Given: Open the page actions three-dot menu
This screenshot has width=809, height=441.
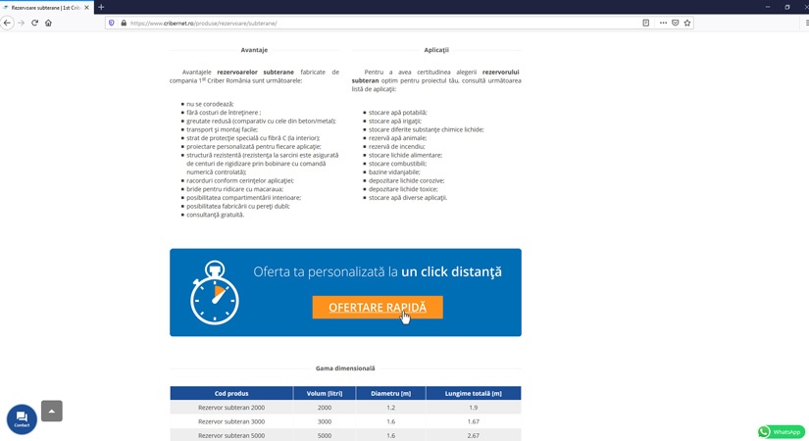Looking at the screenshot, I should click(x=663, y=23).
